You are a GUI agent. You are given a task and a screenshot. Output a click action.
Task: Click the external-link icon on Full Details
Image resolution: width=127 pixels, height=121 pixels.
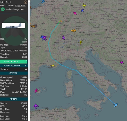[26, 61]
